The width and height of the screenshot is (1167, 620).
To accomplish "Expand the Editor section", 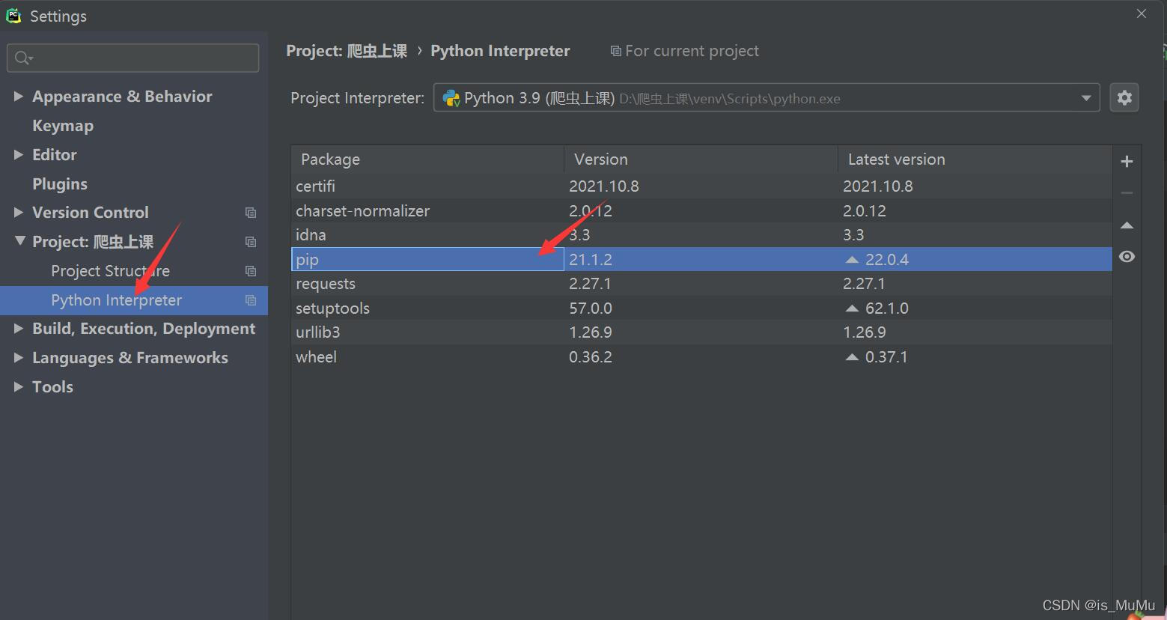I will coord(19,154).
